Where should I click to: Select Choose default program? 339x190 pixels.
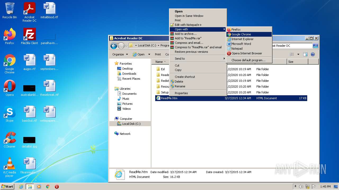pyautogui.click(x=249, y=60)
